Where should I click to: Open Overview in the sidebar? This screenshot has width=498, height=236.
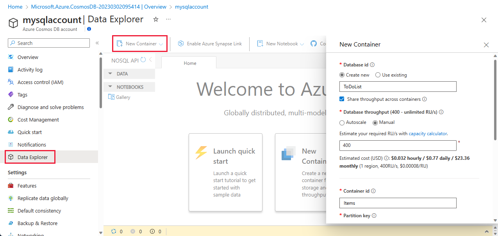28,57
